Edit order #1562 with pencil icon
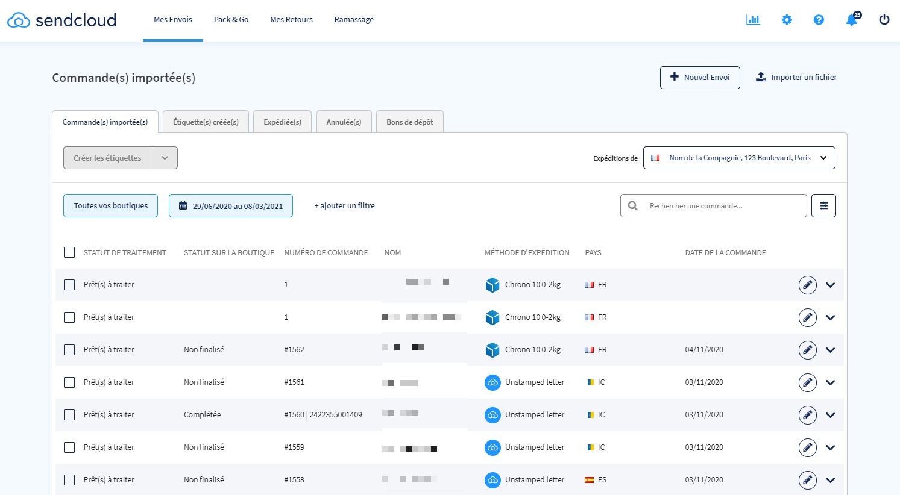900x495 pixels. [808, 350]
